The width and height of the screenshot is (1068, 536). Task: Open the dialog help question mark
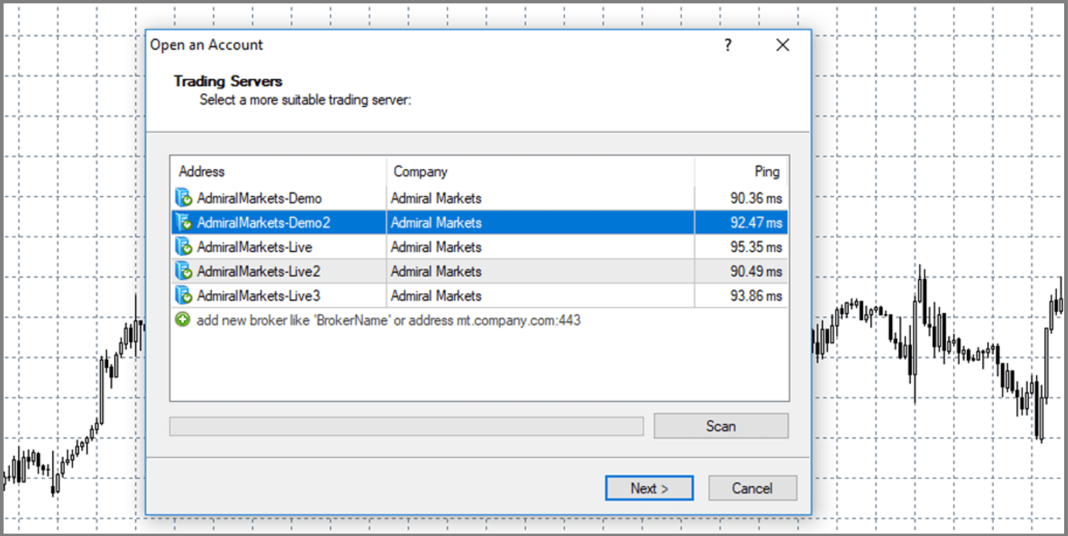coord(728,45)
